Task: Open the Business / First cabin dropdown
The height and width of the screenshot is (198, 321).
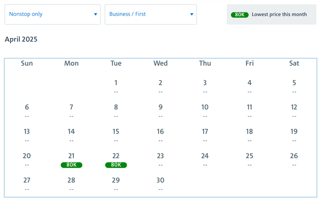Action: (151, 14)
